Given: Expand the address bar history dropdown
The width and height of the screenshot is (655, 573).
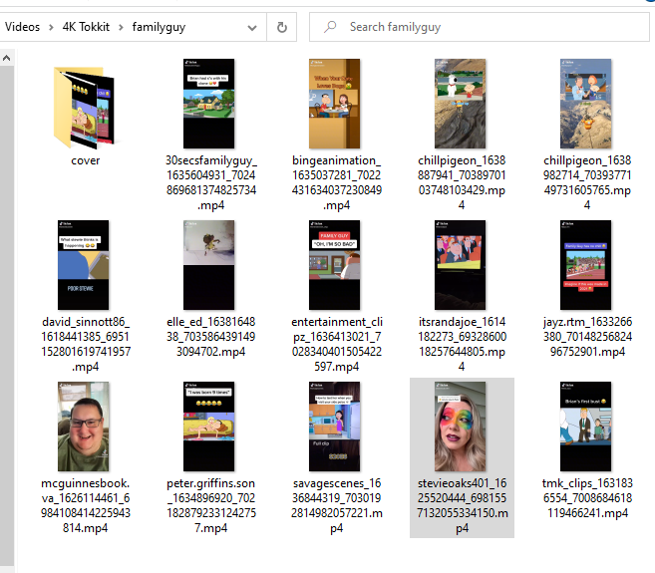Looking at the screenshot, I should (x=251, y=27).
